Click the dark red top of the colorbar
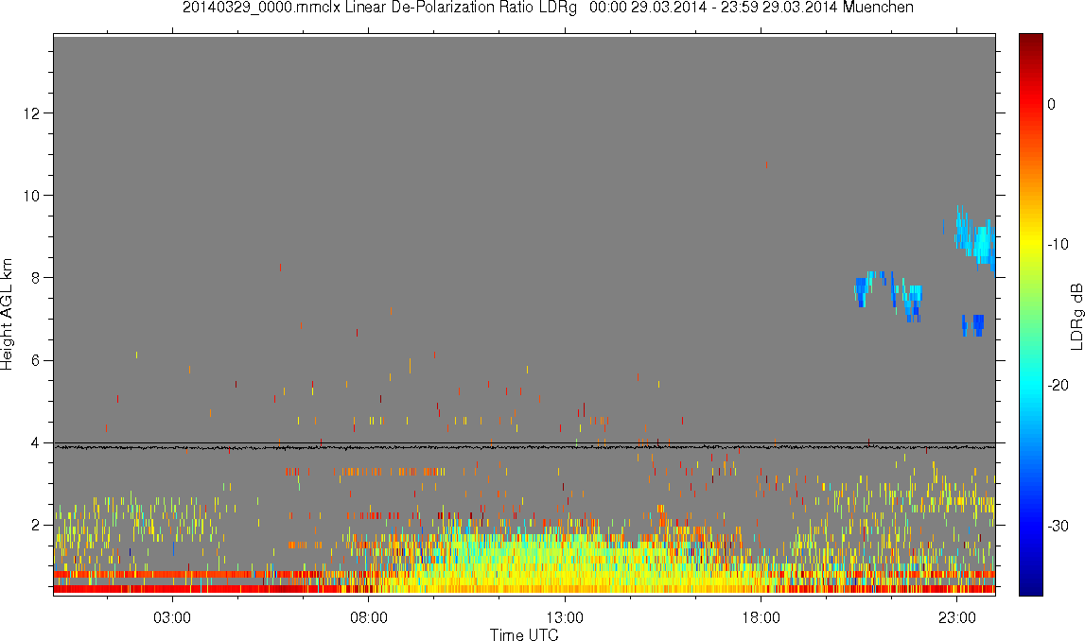 [1030, 43]
